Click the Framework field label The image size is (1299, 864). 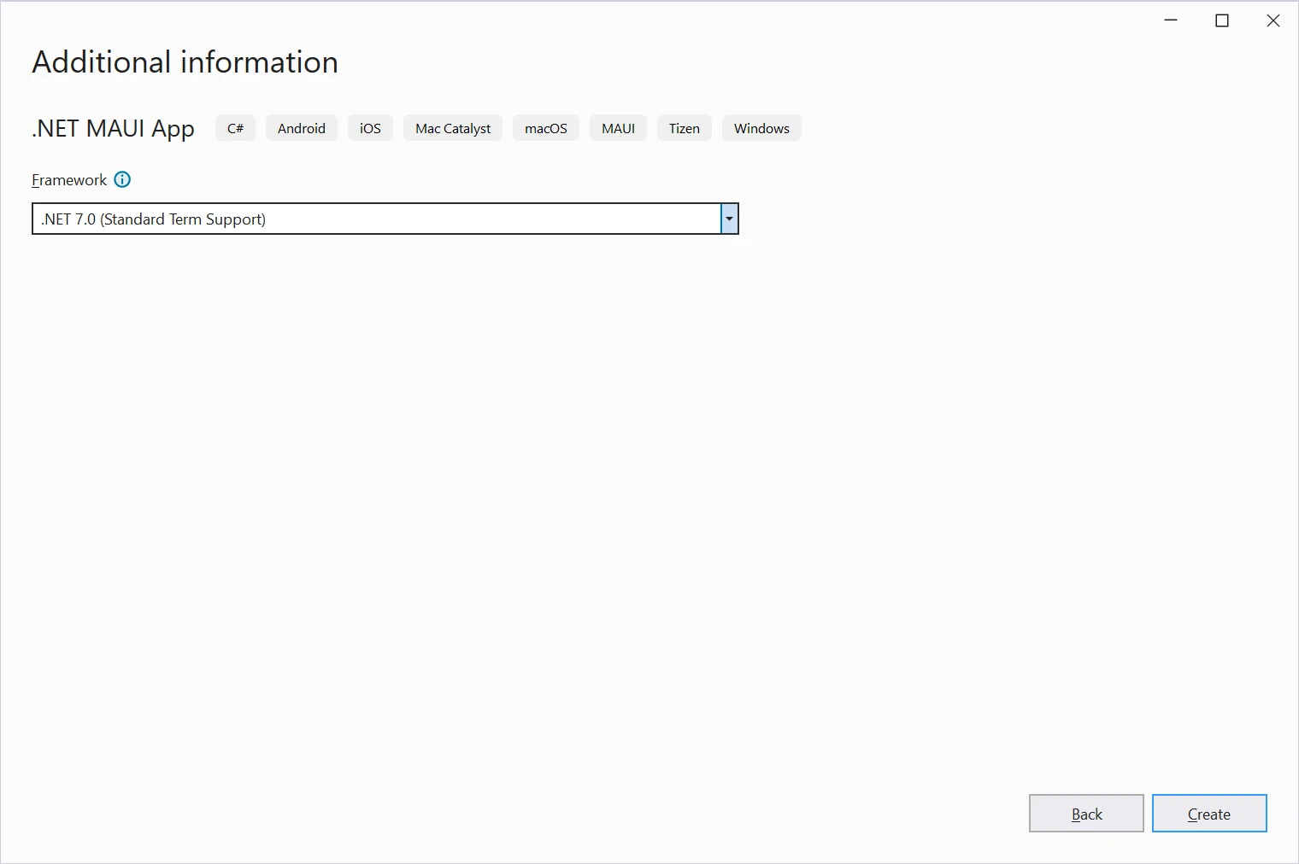69,180
